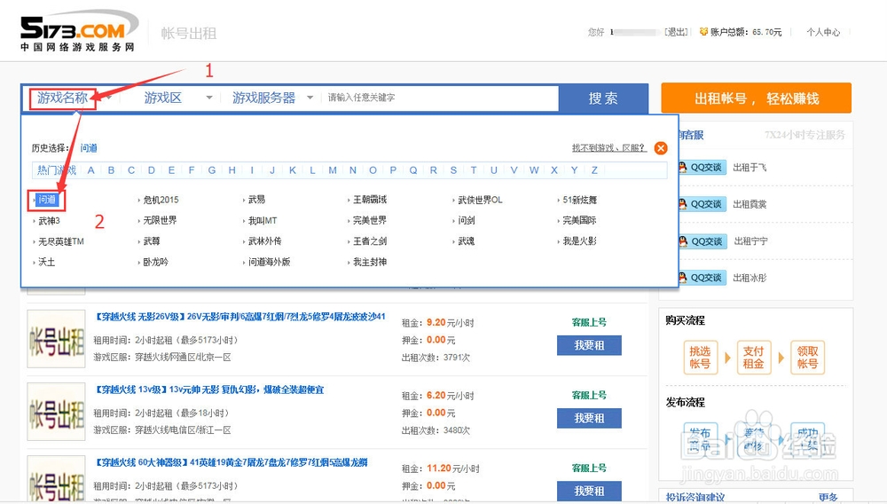Image resolution: width=887 pixels, height=504 pixels.
Task: Choose the game 武易
Action: coord(257,200)
